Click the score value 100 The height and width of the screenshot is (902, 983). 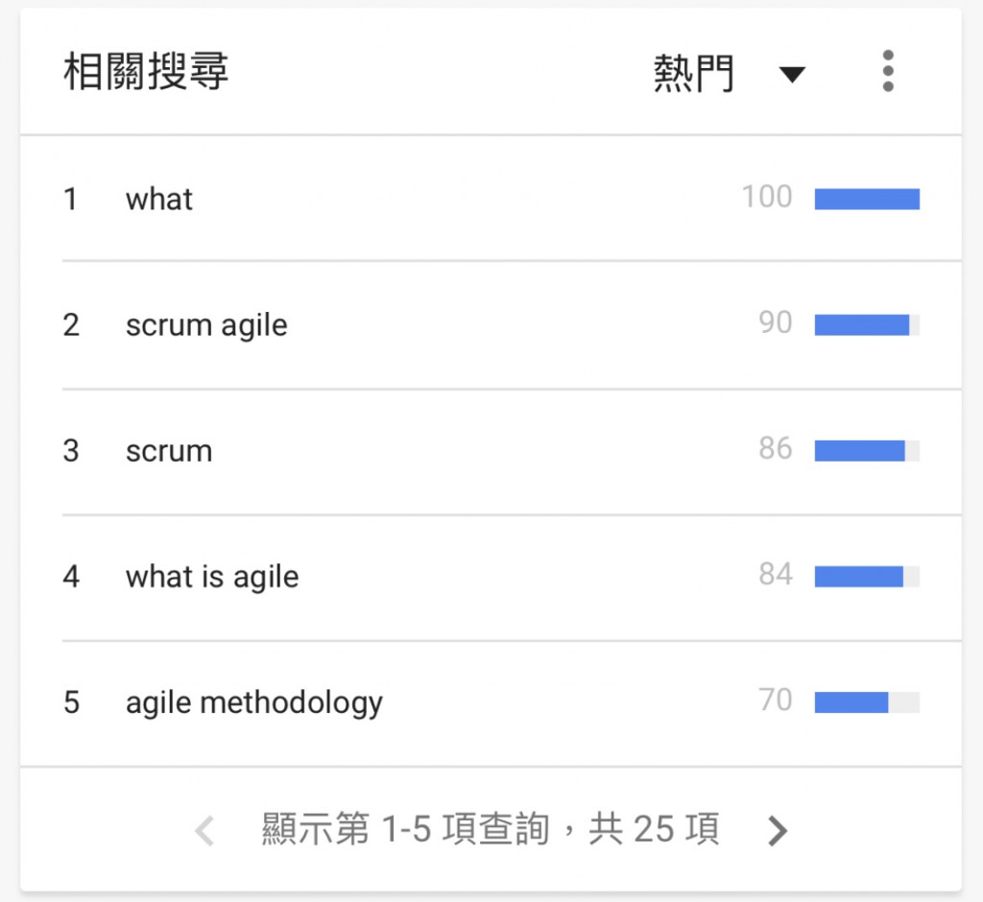(x=767, y=197)
